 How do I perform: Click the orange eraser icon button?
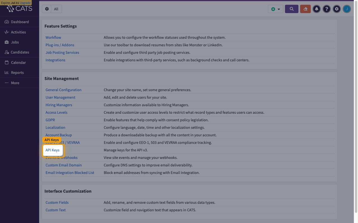point(305,9)
